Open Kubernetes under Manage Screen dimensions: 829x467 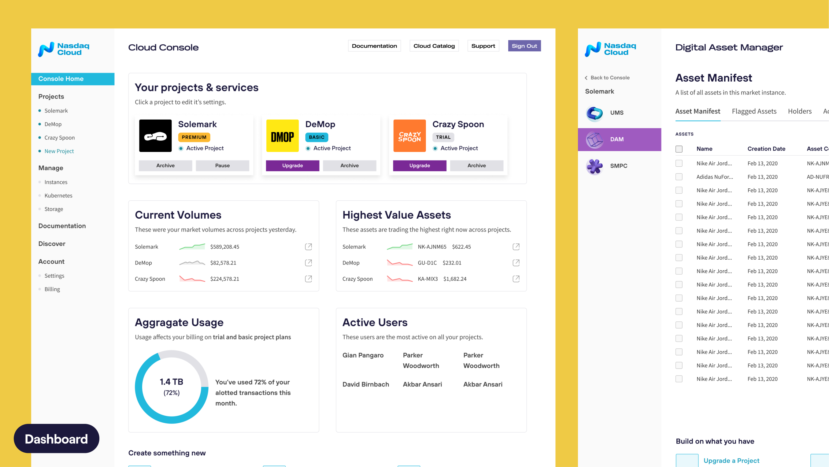pos(58,196)
